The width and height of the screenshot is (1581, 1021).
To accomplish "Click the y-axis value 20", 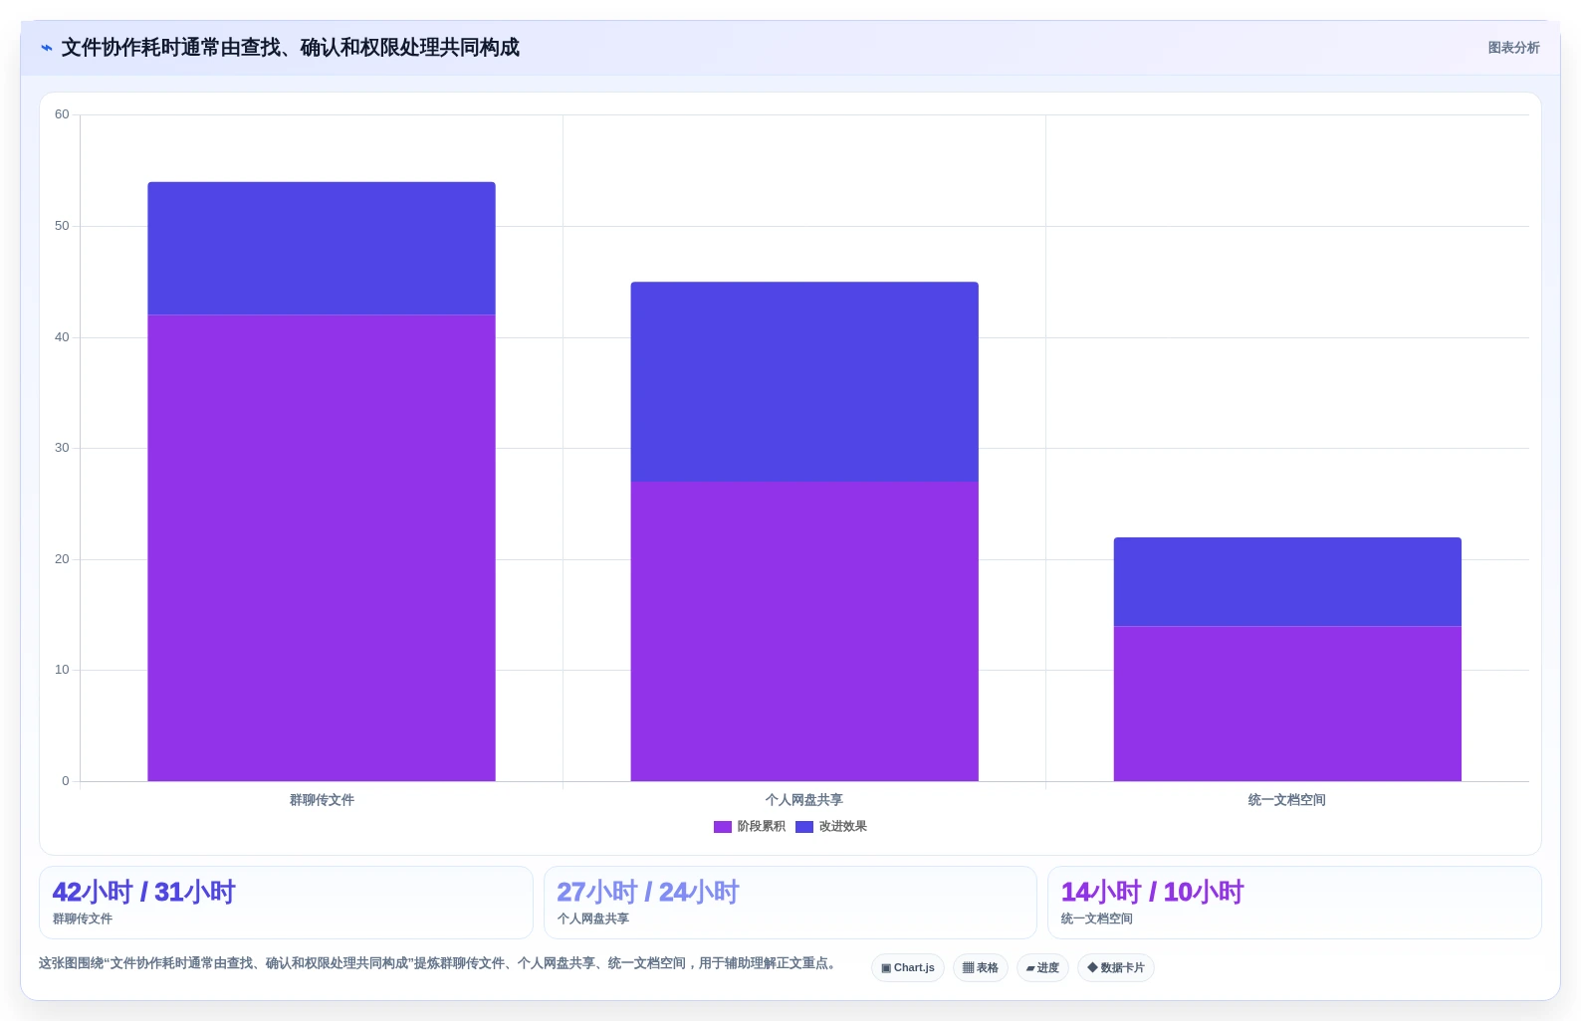I will point(62,559).
